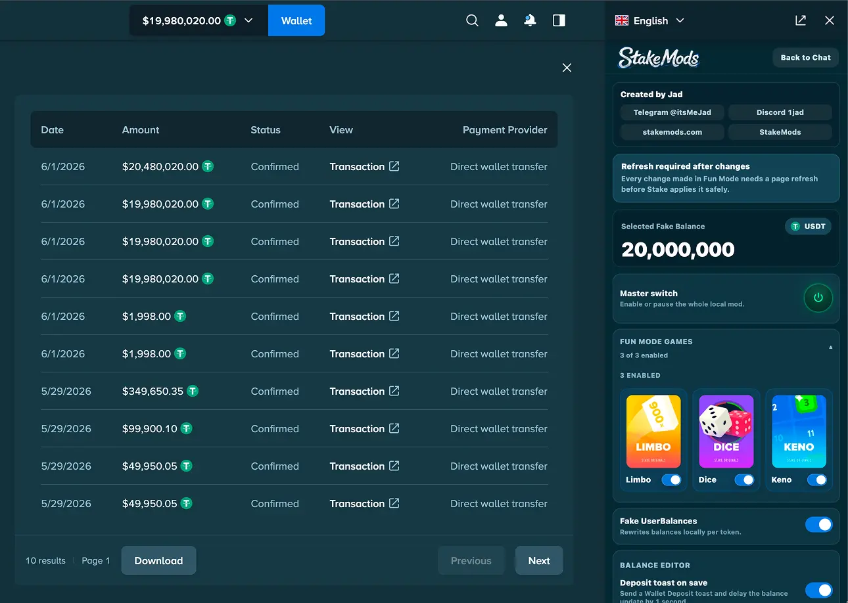Toggle the Keno game switch
This screenshot has width=848, height=603.
816,480
